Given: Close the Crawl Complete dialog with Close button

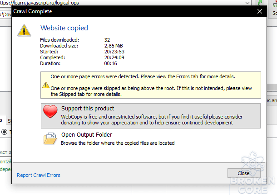Looking at the screenshot, I should [244, 173].
